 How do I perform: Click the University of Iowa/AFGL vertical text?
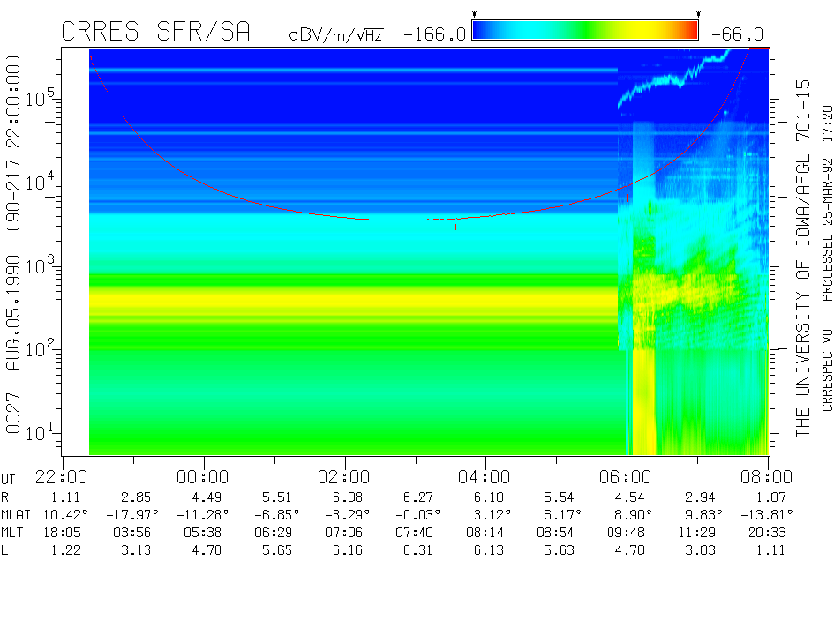pyautogui.click(x=802, y=256)
